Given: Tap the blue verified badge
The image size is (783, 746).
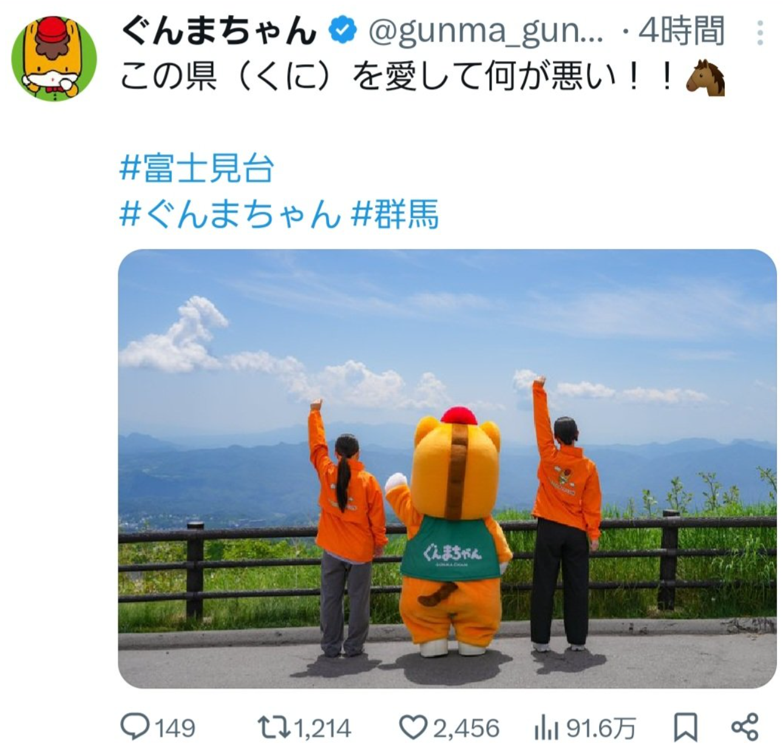Looking at the screenshot, I should pos(343,32).
